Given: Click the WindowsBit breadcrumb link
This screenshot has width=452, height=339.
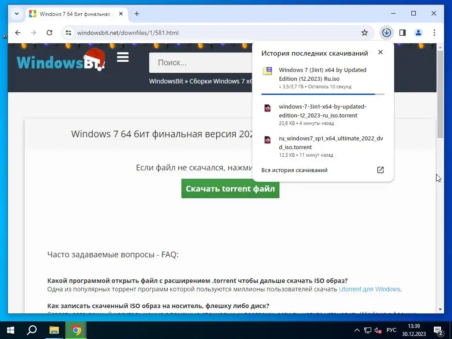Looking at the screenshot, I should 166,81.
